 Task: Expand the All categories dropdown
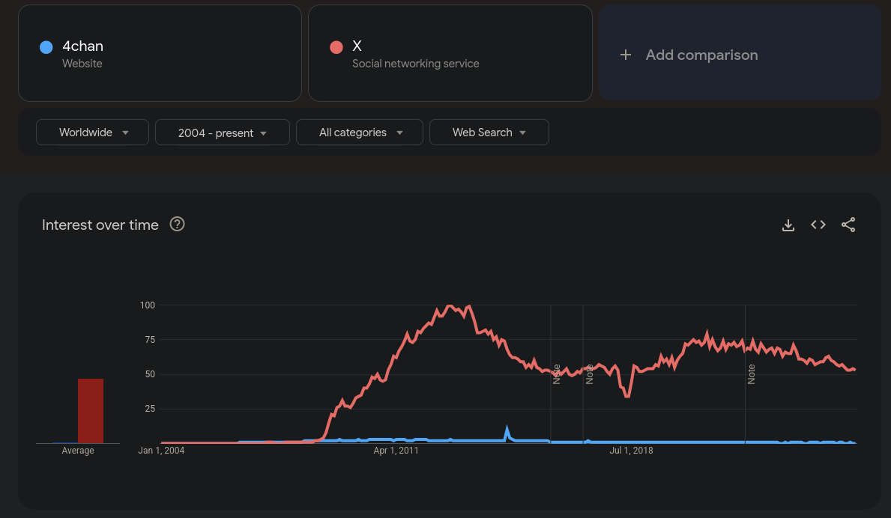click(x=360, y=132)
